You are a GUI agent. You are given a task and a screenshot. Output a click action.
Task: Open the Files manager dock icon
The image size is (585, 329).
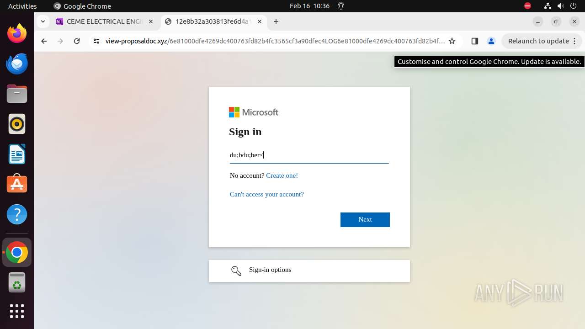(17, 94)
